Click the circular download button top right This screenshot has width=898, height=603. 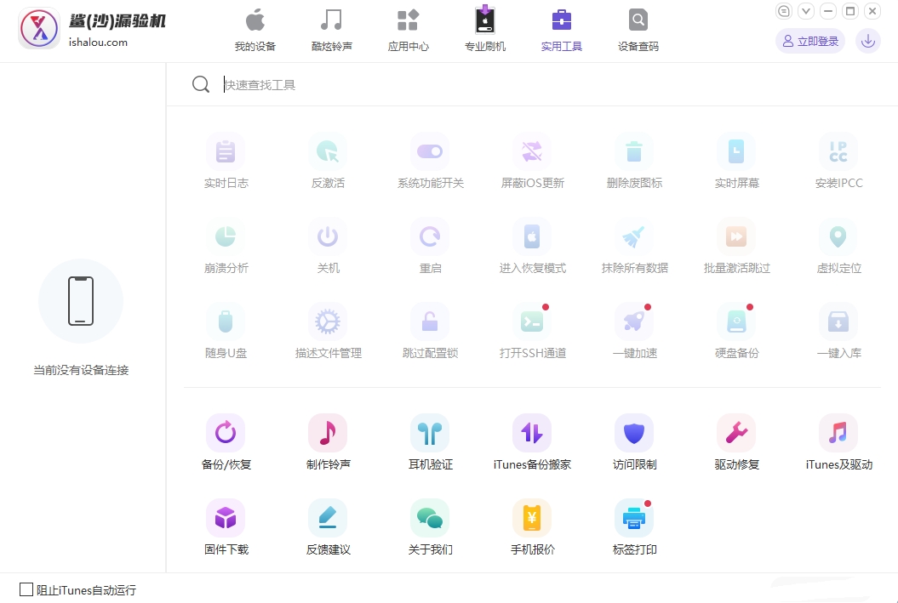coord(867,40)
